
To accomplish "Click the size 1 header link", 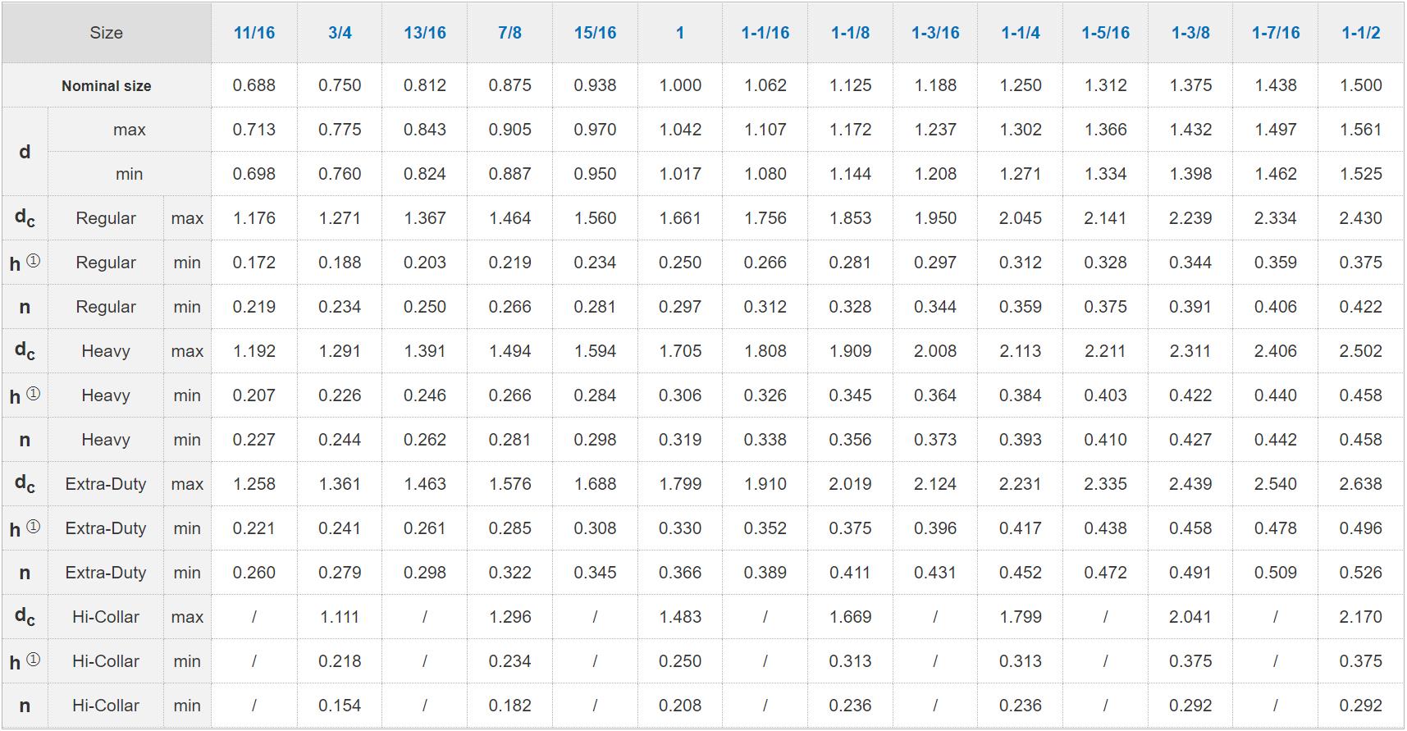I will click(680, 33).
